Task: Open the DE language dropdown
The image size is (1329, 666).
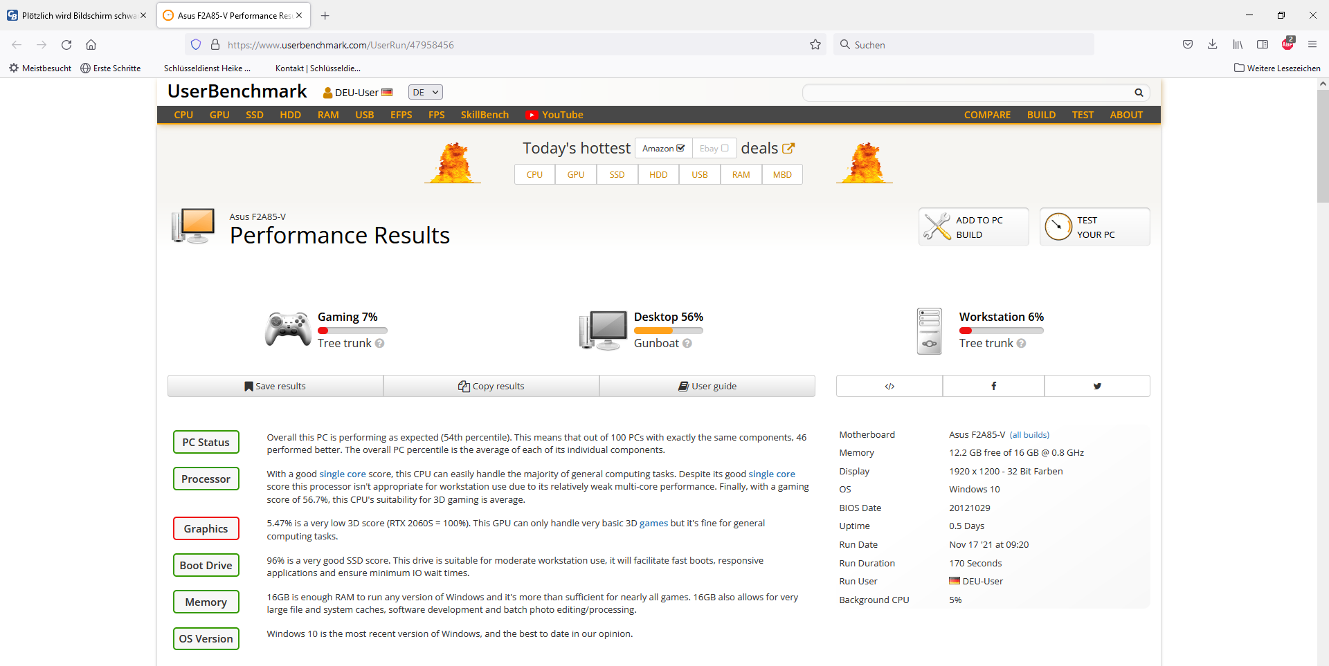Action: point(426,93)
